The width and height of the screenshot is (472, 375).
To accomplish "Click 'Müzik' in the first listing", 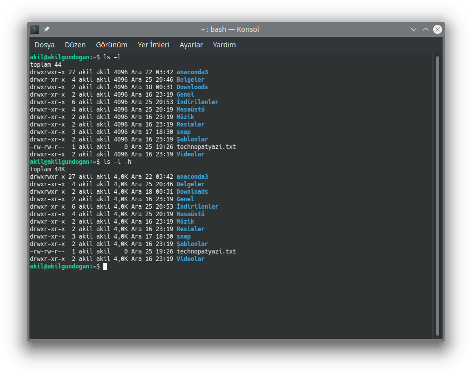I will (186, 117).
